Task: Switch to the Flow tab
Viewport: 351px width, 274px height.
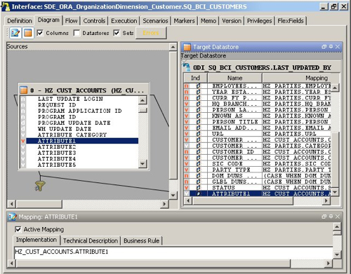Action: click(x=71, y=21)
